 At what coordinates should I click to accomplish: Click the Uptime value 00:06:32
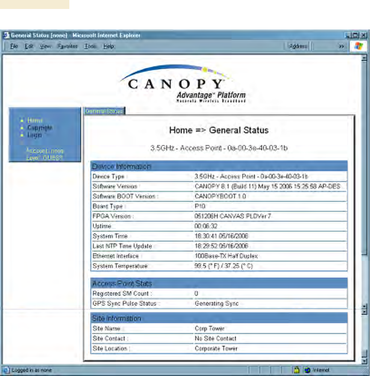[x=206, y=226]
